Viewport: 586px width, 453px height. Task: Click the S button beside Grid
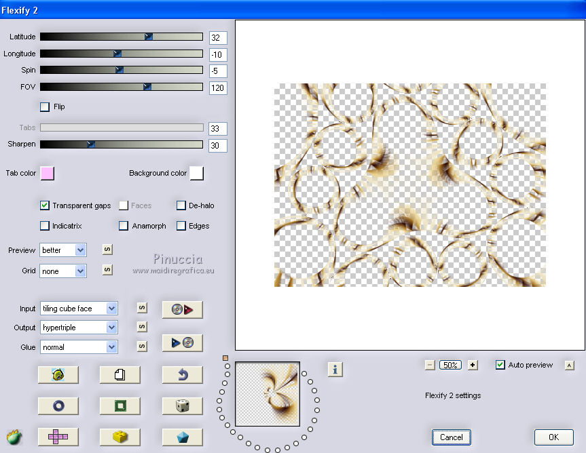coord(107,269)
